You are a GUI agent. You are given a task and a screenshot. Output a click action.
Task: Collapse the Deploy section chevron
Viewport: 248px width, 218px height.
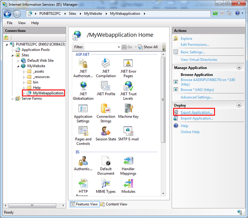pyautogui.click(x=239, y=105)
